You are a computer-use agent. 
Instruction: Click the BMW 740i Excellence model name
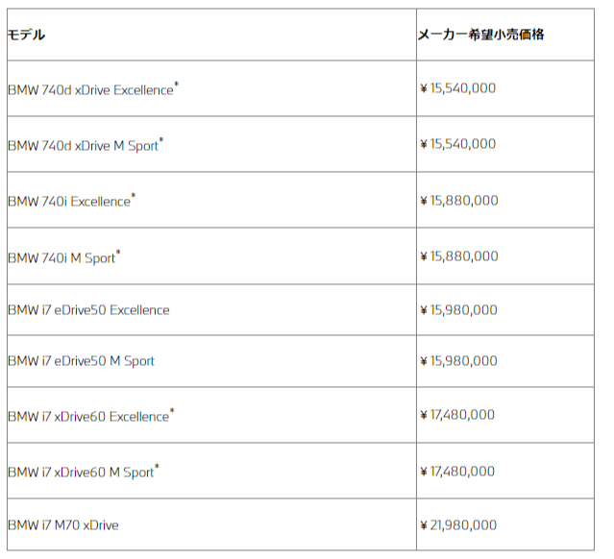pos(71,201)
